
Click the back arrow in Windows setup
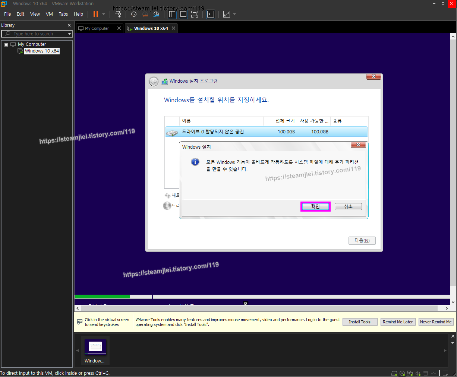(154, 82)
